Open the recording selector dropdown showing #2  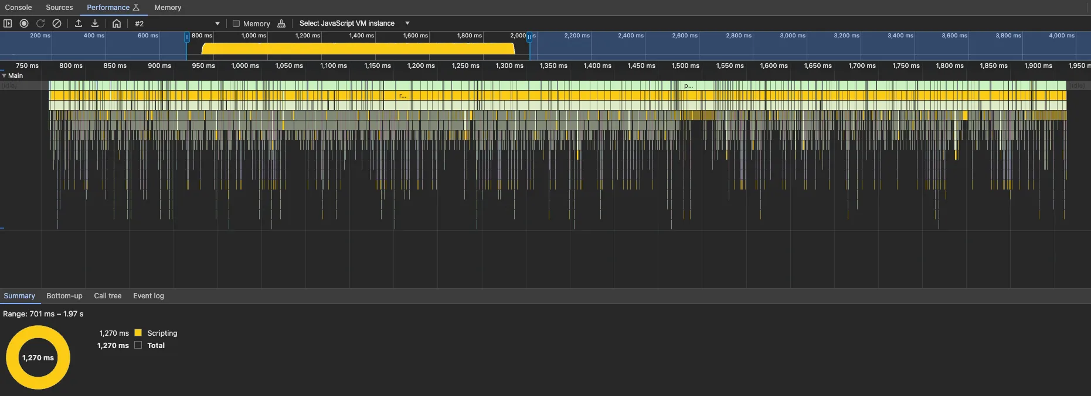pyautogui.click(x=176, y=23)
